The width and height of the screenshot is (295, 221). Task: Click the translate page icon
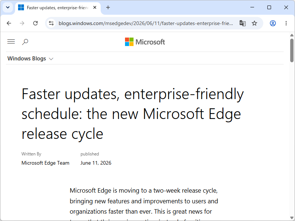[x=243, y=23]
